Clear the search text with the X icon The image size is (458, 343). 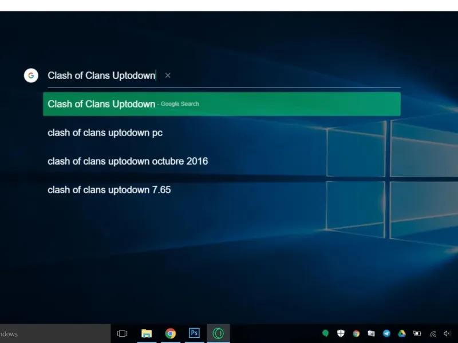pyautogui.click(x=168, y=75)
